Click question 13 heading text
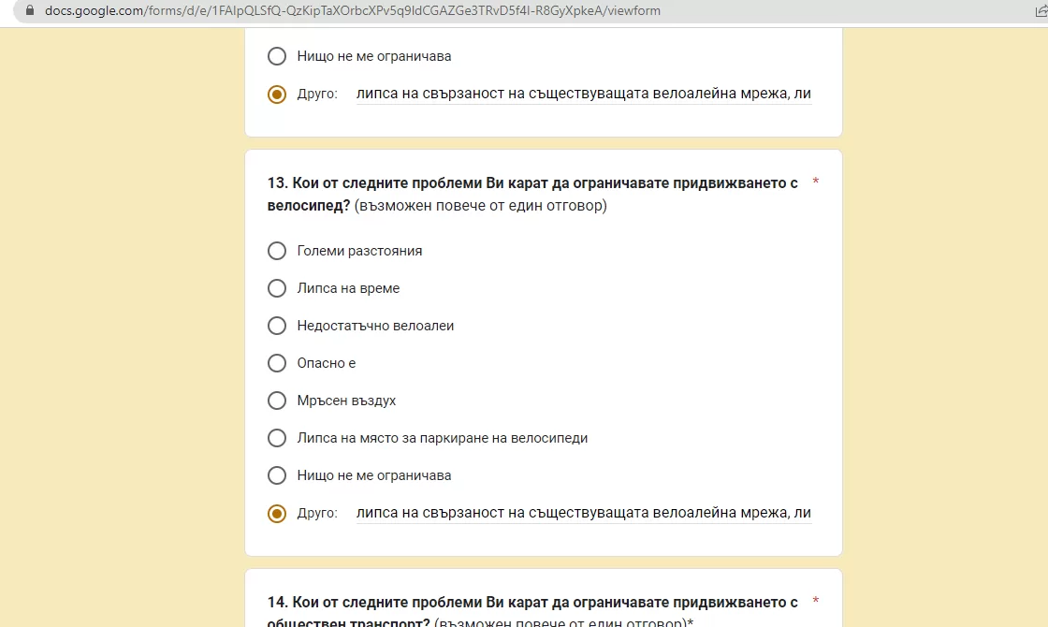The width and height of the screenshot is (1048, 627). tap(532, 194)
